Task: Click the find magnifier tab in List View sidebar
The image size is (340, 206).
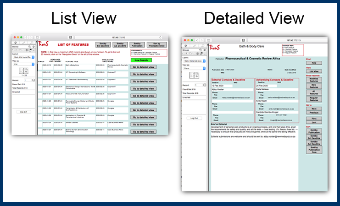Action: (31, 43)
